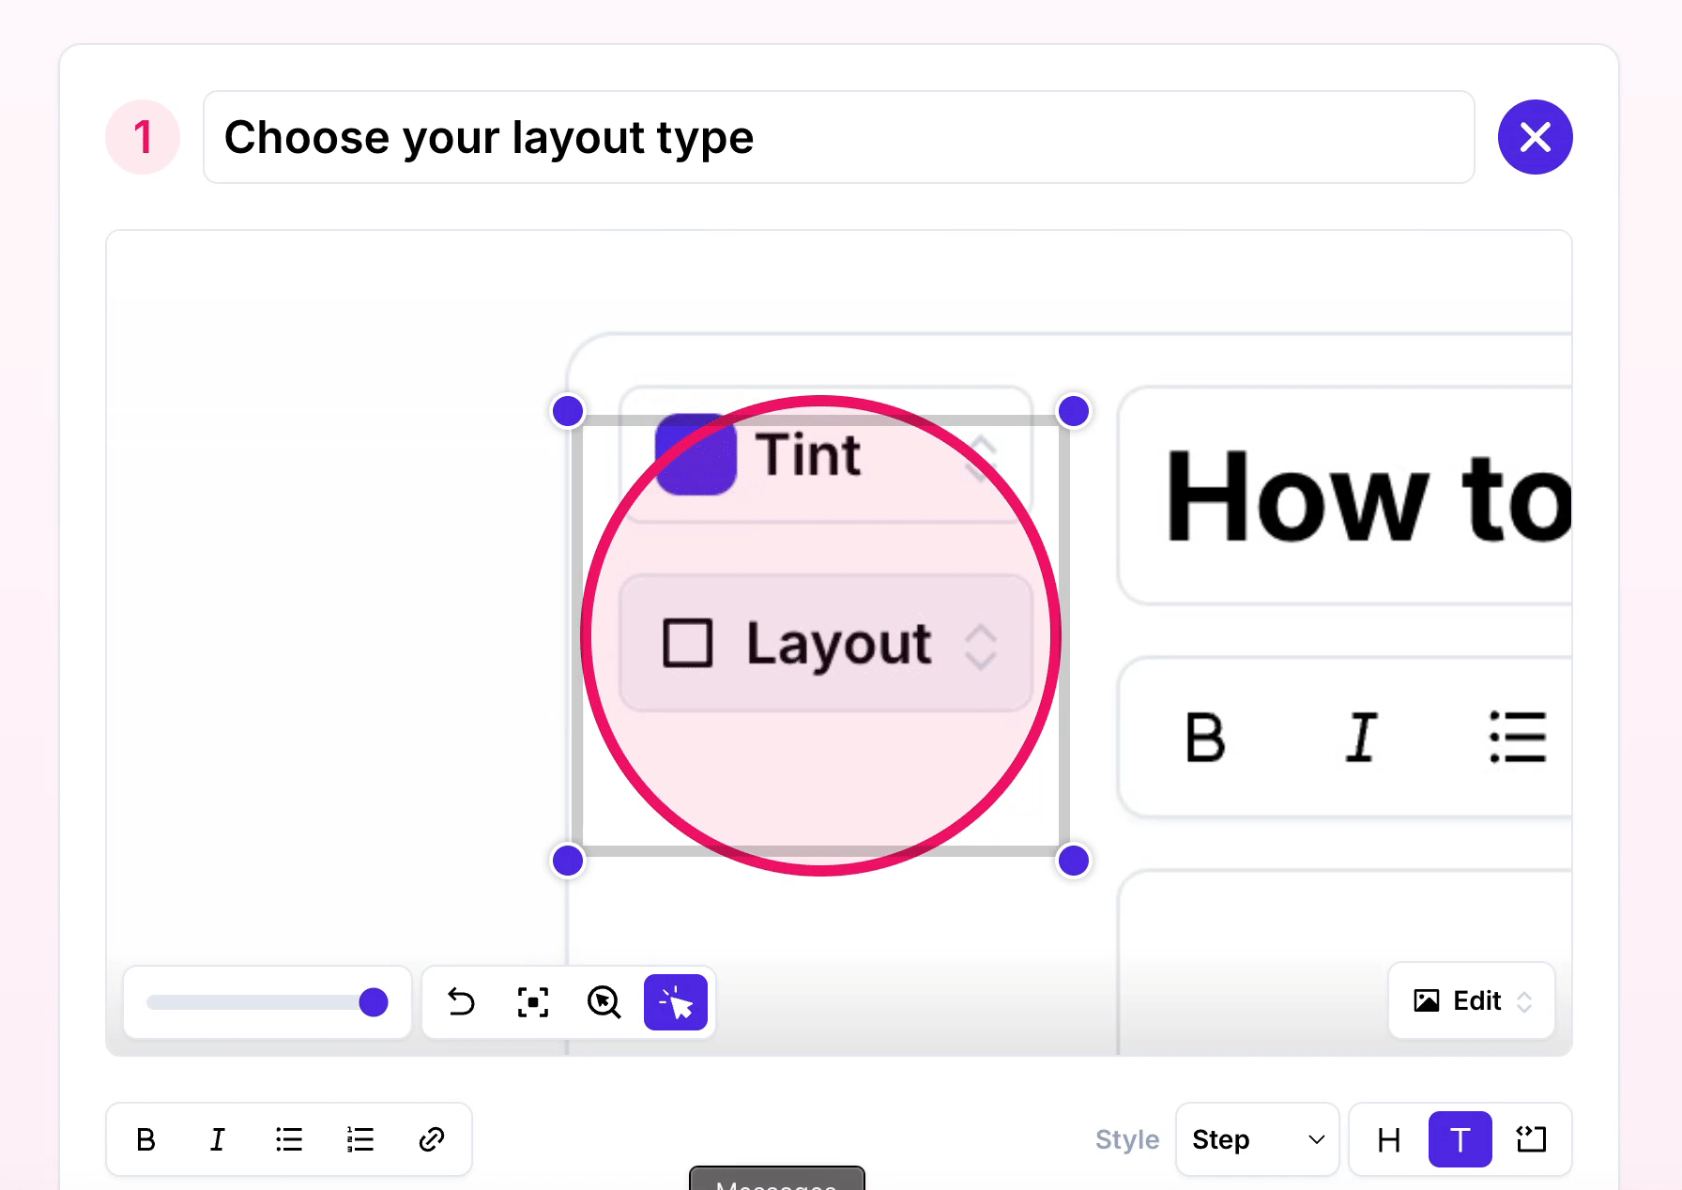Adjust the zoom slider handle

(374, 1002)
